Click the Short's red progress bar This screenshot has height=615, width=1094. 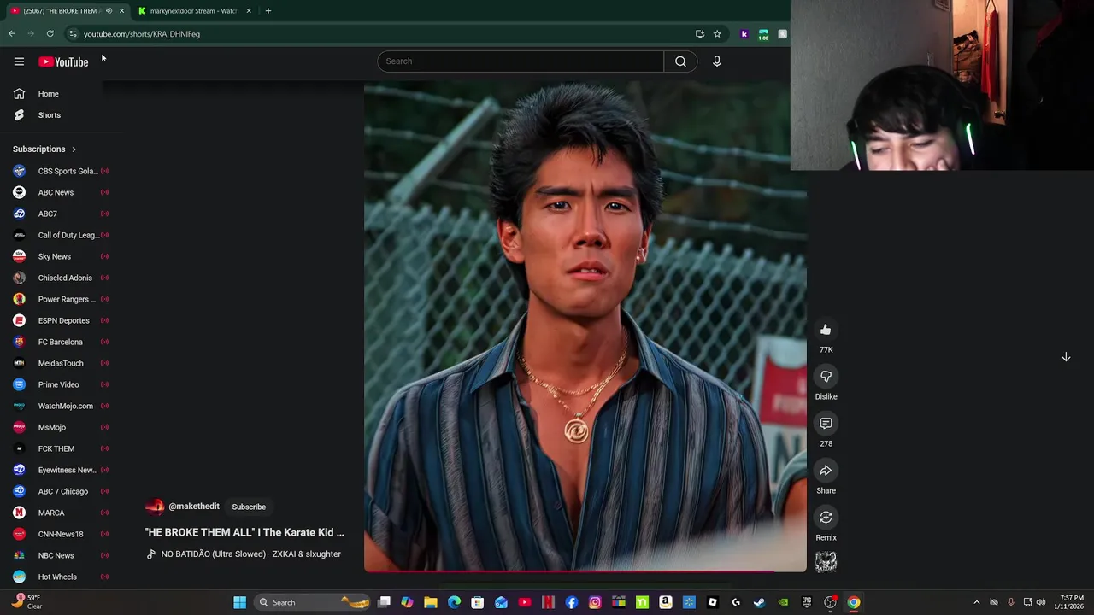[585, 571]
